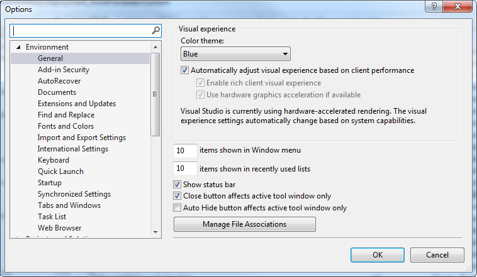
Task: Open Documents settings page
Action: pos(57,92)
